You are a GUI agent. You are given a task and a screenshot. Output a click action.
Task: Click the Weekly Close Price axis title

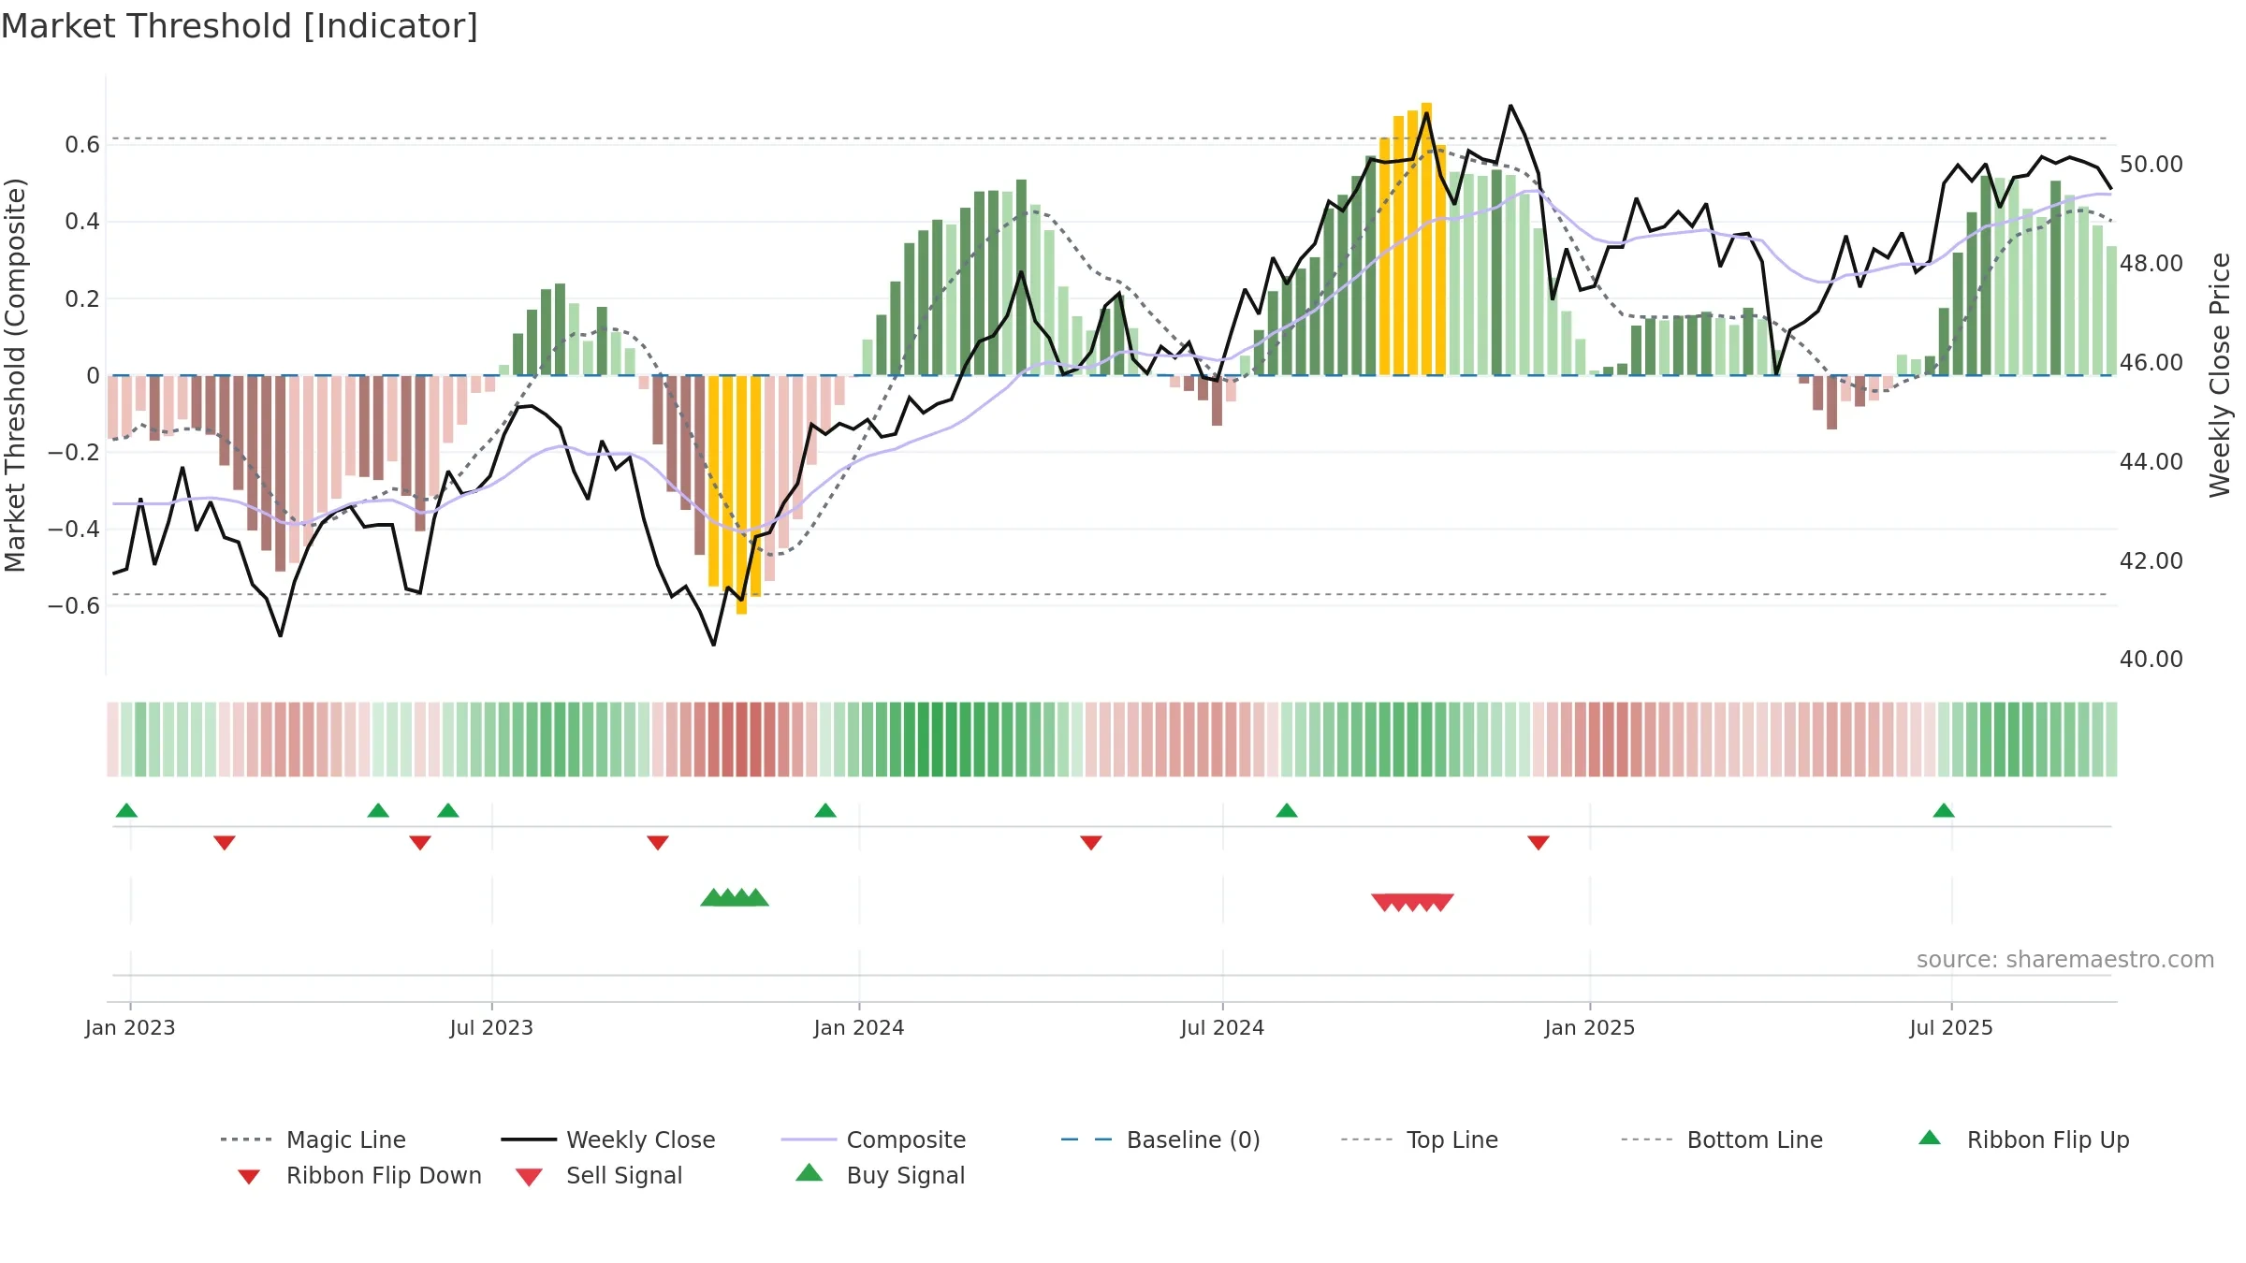coord(2220,375)
